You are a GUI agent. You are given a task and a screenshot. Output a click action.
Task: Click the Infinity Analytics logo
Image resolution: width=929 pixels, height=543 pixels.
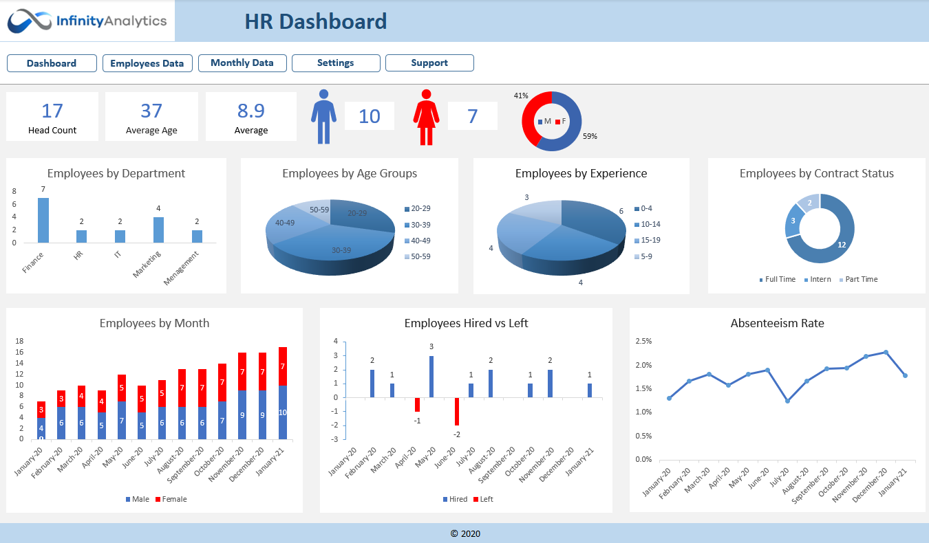87,21
